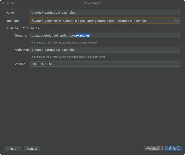Viewport: 185px width, 155px height.
Task: Close the New Project window
Action: tap(3, 3)
